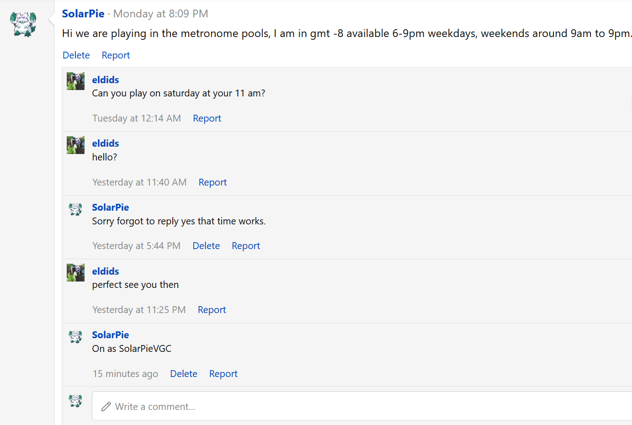Open eldids' username link on the Saturday comment

coord(105,80)
